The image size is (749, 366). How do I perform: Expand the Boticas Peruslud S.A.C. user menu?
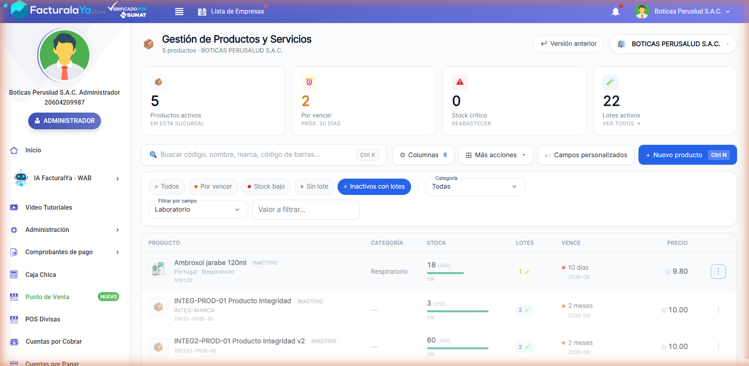coord(692,12)
